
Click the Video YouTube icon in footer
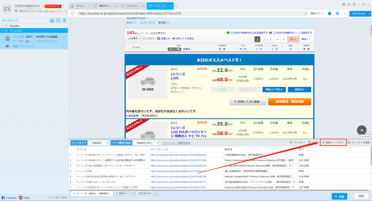[20, 198]
